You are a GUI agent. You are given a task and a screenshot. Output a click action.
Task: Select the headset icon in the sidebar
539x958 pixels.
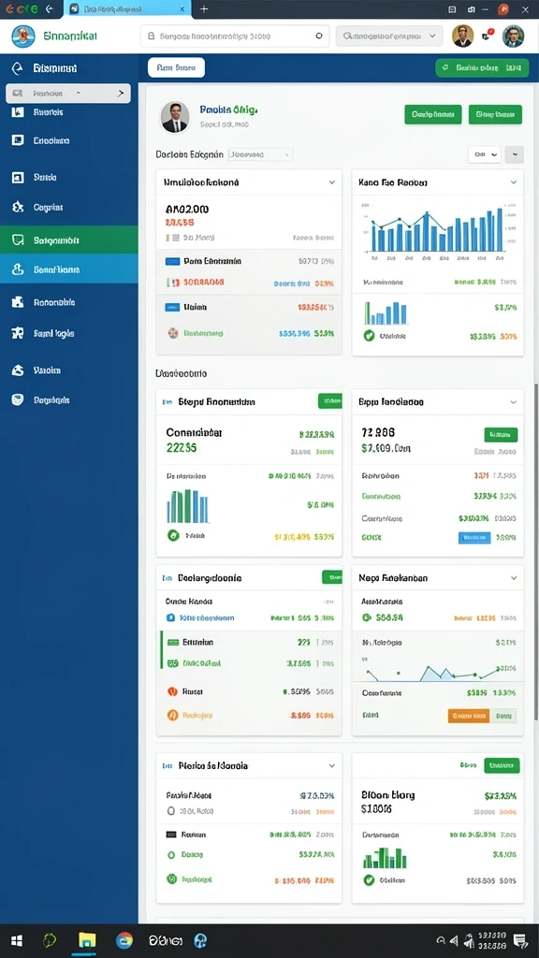click(x=18, y=67)
